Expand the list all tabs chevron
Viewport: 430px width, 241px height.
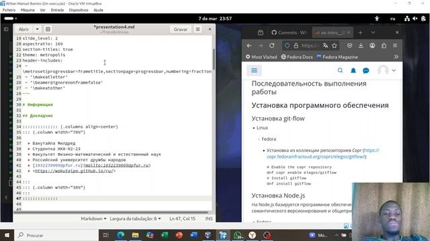(x=373, y=33)
